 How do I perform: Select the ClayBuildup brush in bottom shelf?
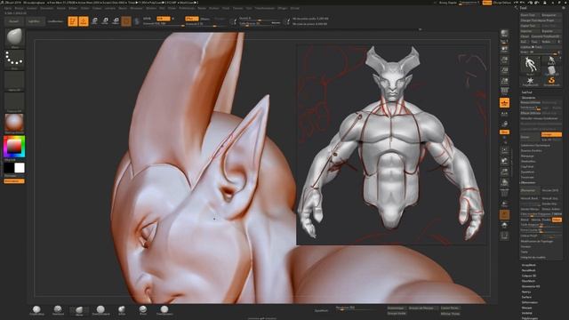tap(36, 310)
